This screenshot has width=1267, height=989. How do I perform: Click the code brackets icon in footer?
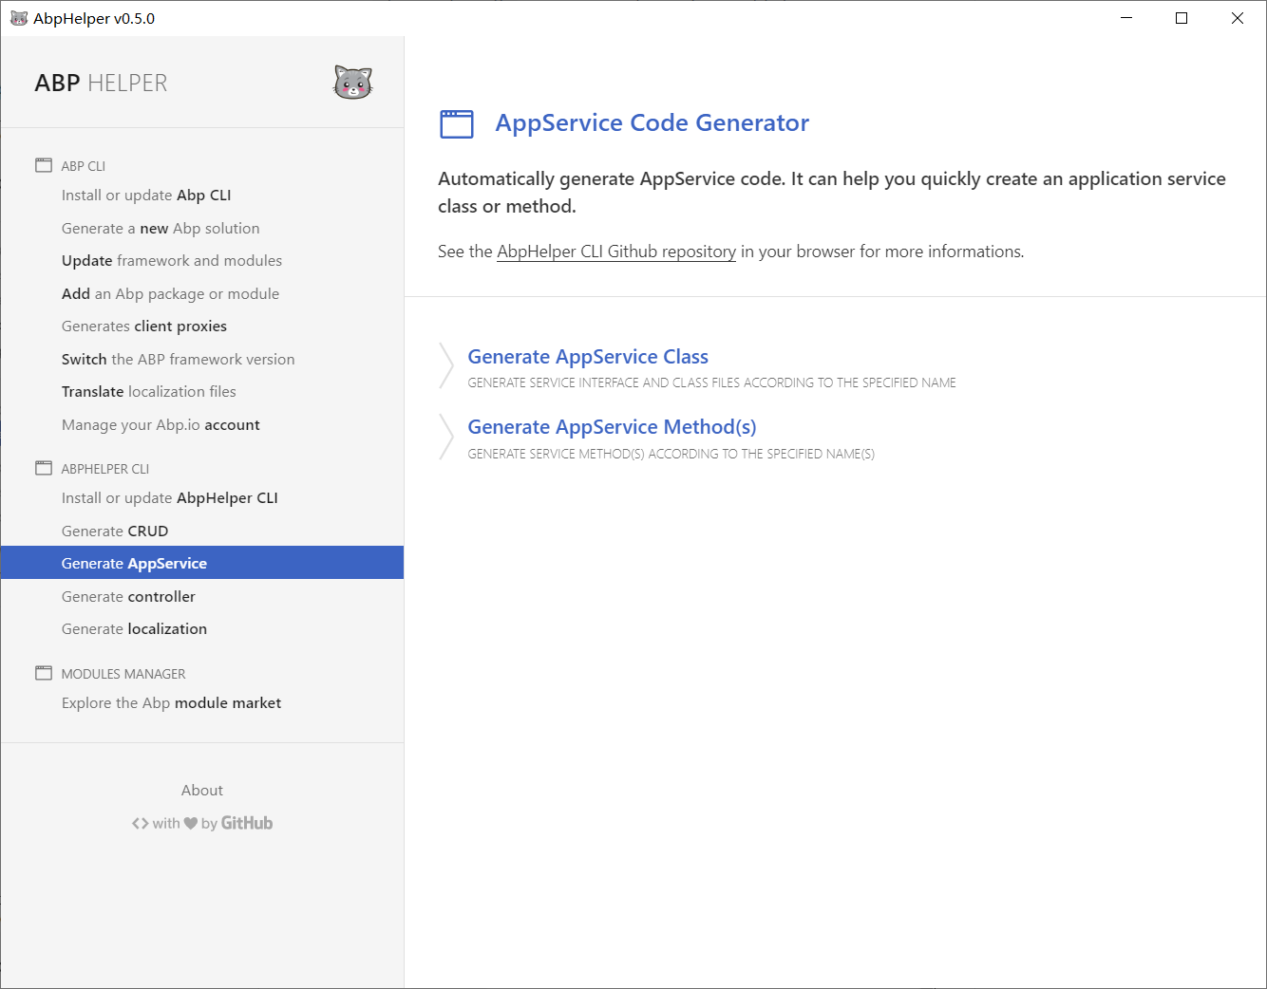point(141,823)
